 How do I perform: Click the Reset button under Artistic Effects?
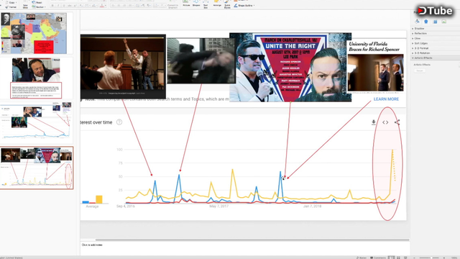(x=420, y=71)
